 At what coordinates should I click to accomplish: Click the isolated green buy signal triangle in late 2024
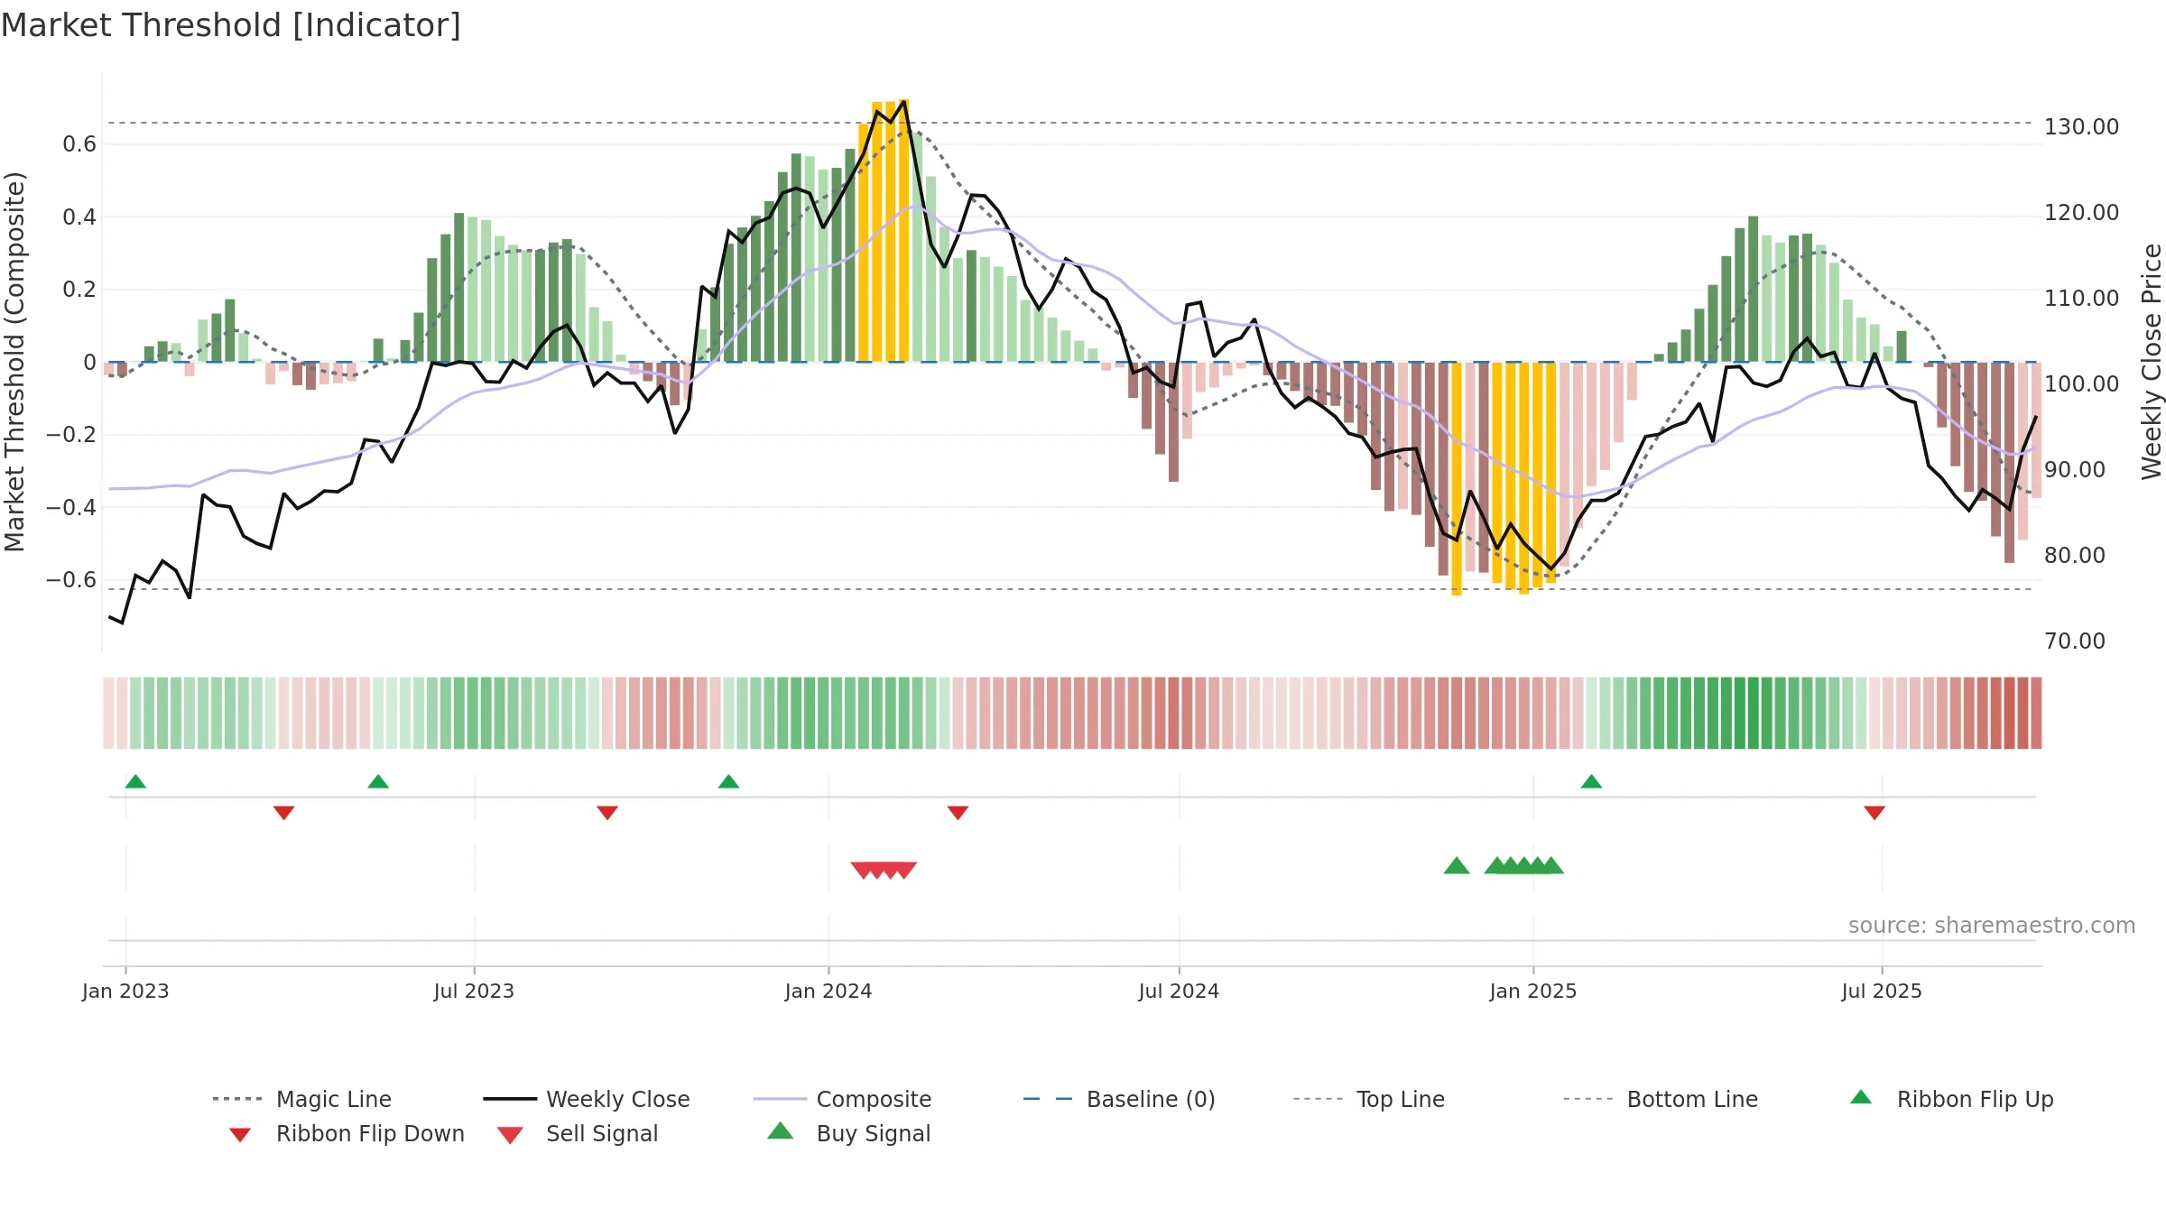(x=1457, y=866)
